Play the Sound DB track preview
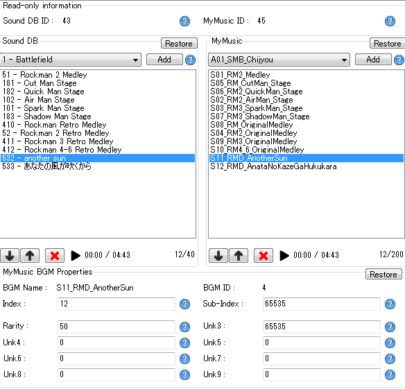405x389 pixels. [x=76, y=255]
